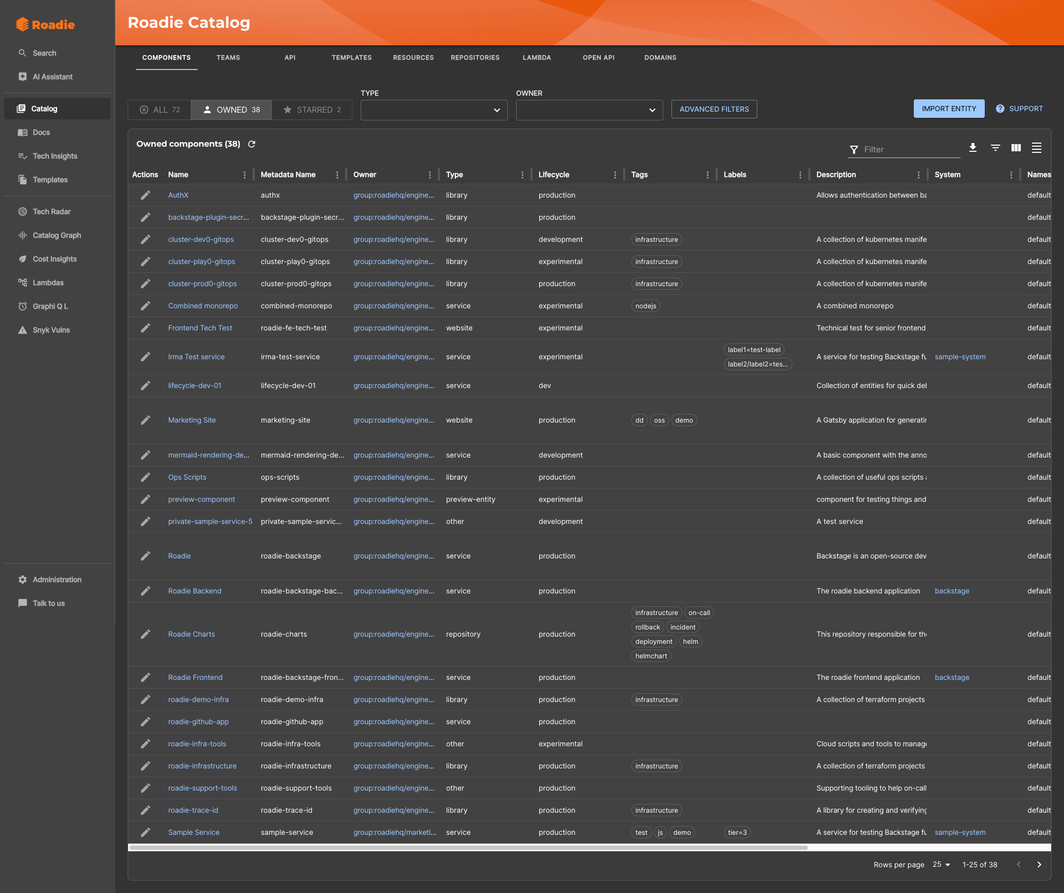Open the OWNER dropdown
The height and width of the screenshot is (893, 1064).
pyautogui.click(x=589, y=110)
